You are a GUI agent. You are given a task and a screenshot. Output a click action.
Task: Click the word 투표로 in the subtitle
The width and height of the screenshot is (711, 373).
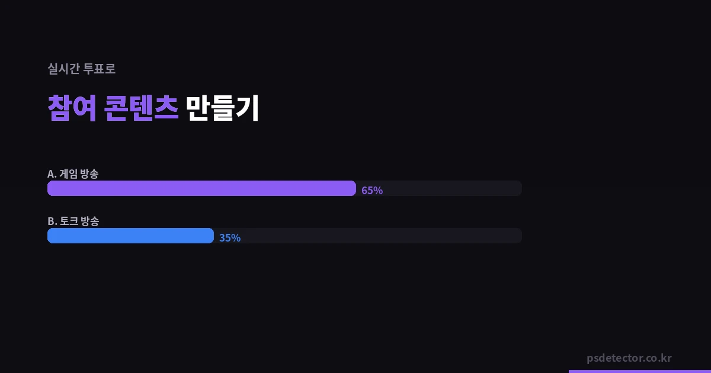(100, 69)
